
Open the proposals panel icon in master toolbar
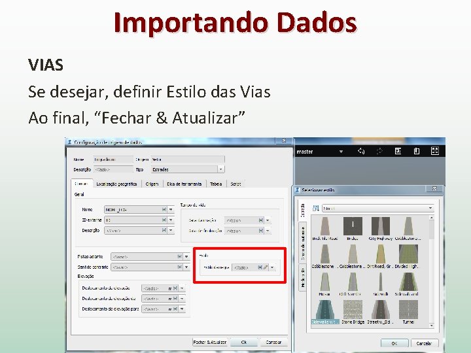pyautogui.click(x=398, y=151)
